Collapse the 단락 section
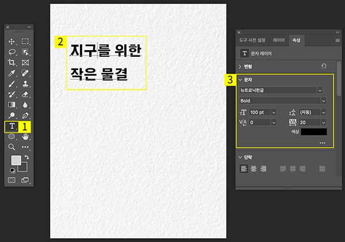 pos(240,158)
